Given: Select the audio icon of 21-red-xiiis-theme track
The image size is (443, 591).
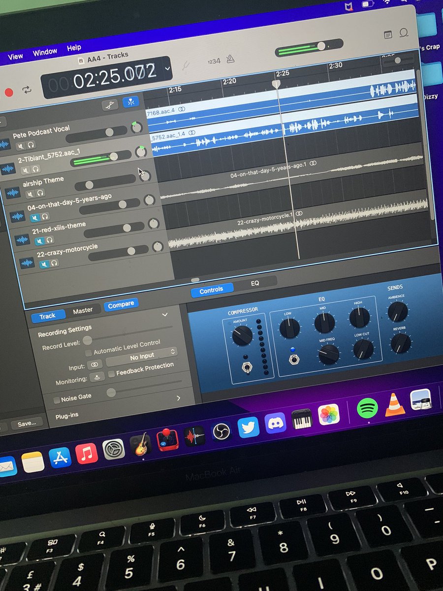Looking at the screenshot, I should tap(22, 240).
